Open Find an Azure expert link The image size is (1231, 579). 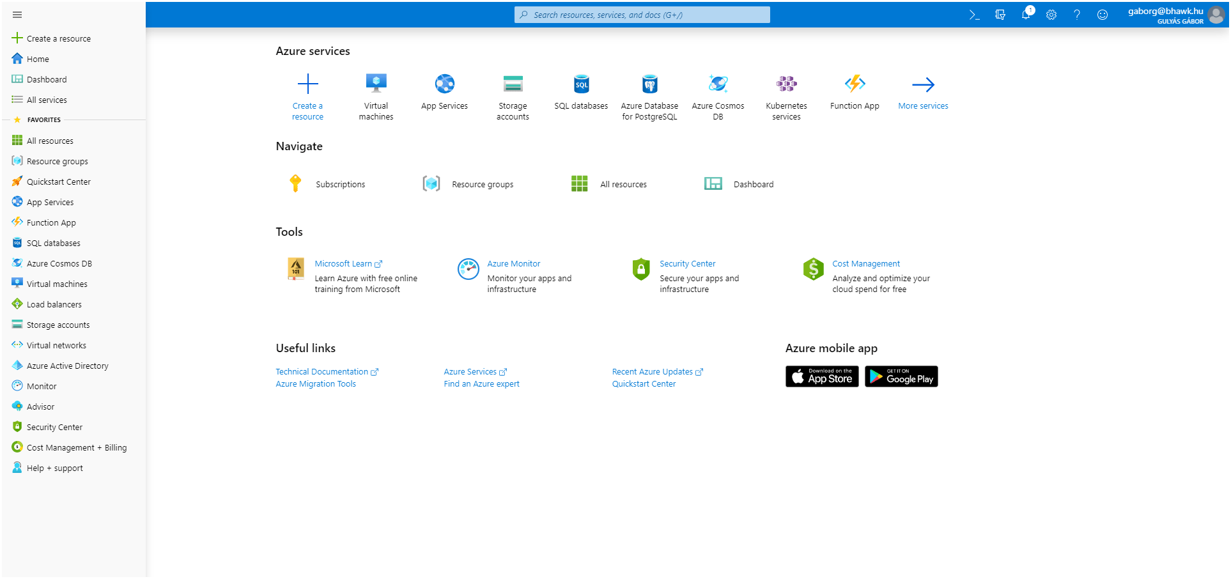pyautogui.click(x=482, y=384)
